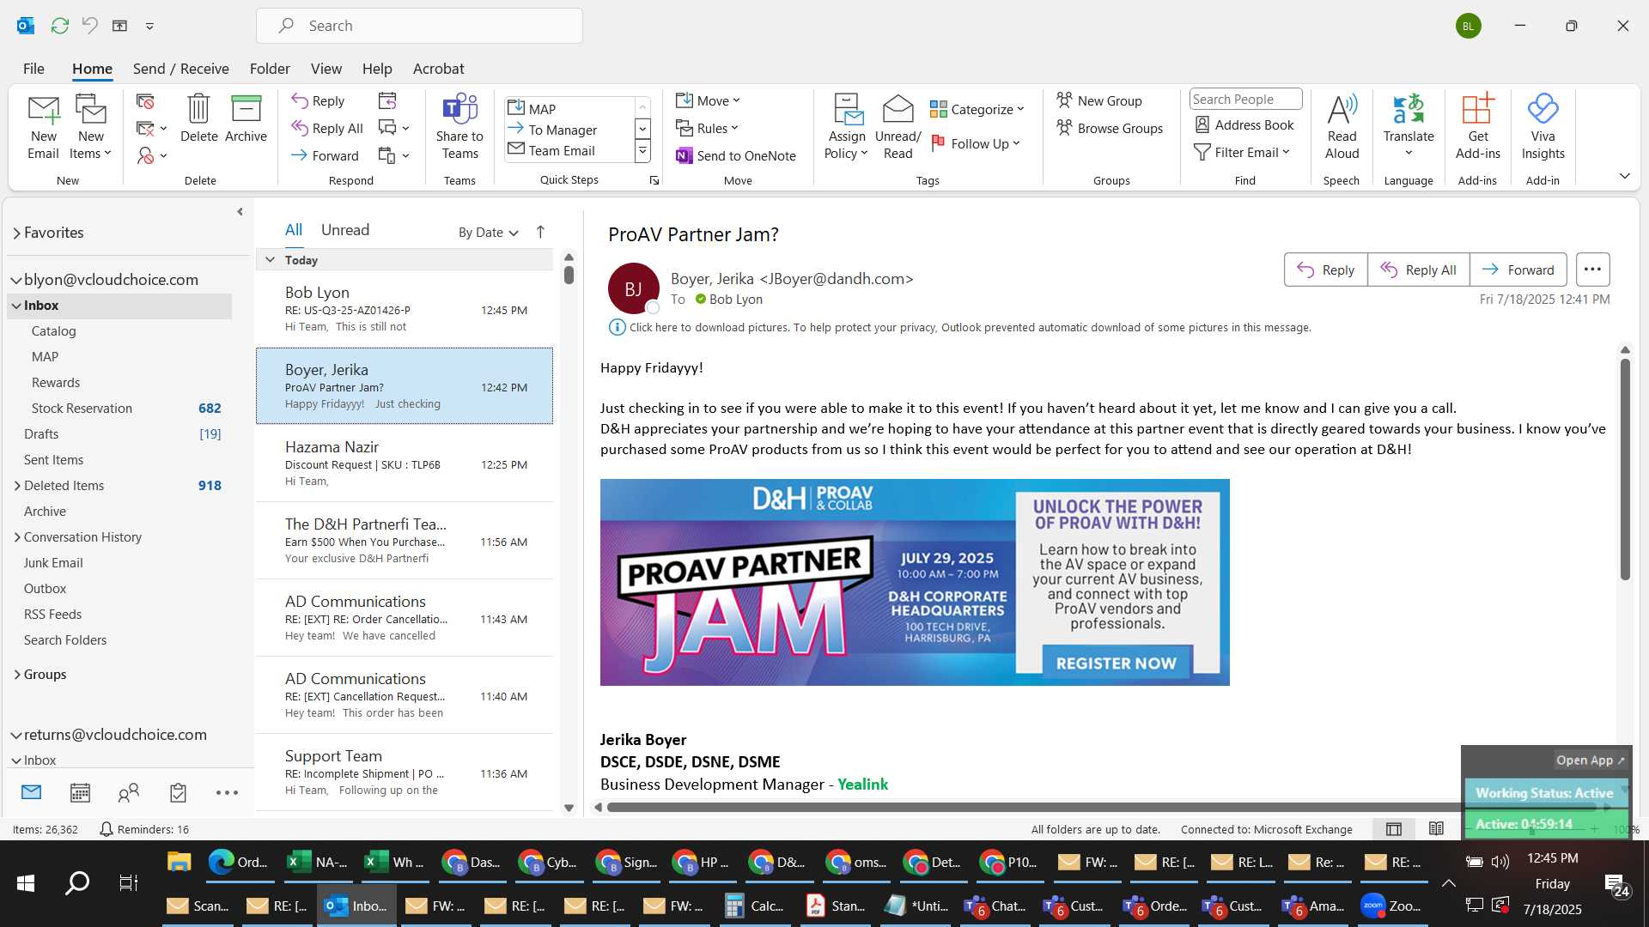Open Rules dropdown
Viewport: 1649px width, 927px height.
[706, 128]
